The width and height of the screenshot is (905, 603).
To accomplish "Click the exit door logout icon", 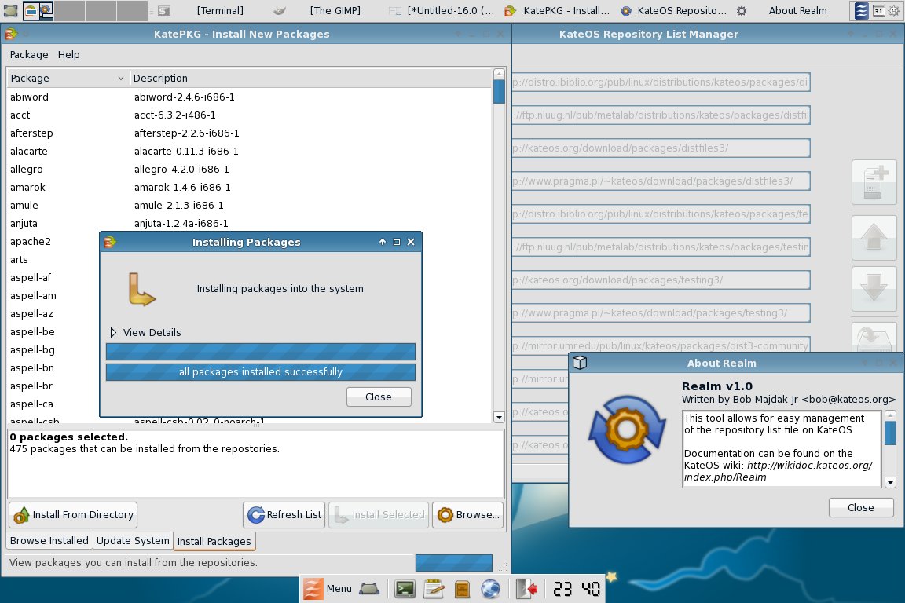I will (x=526, y=589).
